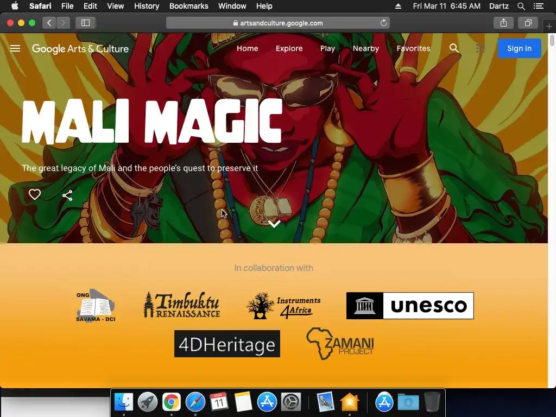Screen dimensions: 556x417
Task: Open the Timbuktu Renaissance partner logo
Action: click(181, 305)
